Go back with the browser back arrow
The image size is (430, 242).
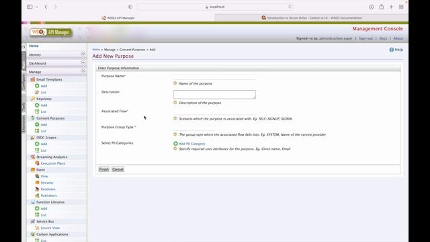(x=46, y=7)
